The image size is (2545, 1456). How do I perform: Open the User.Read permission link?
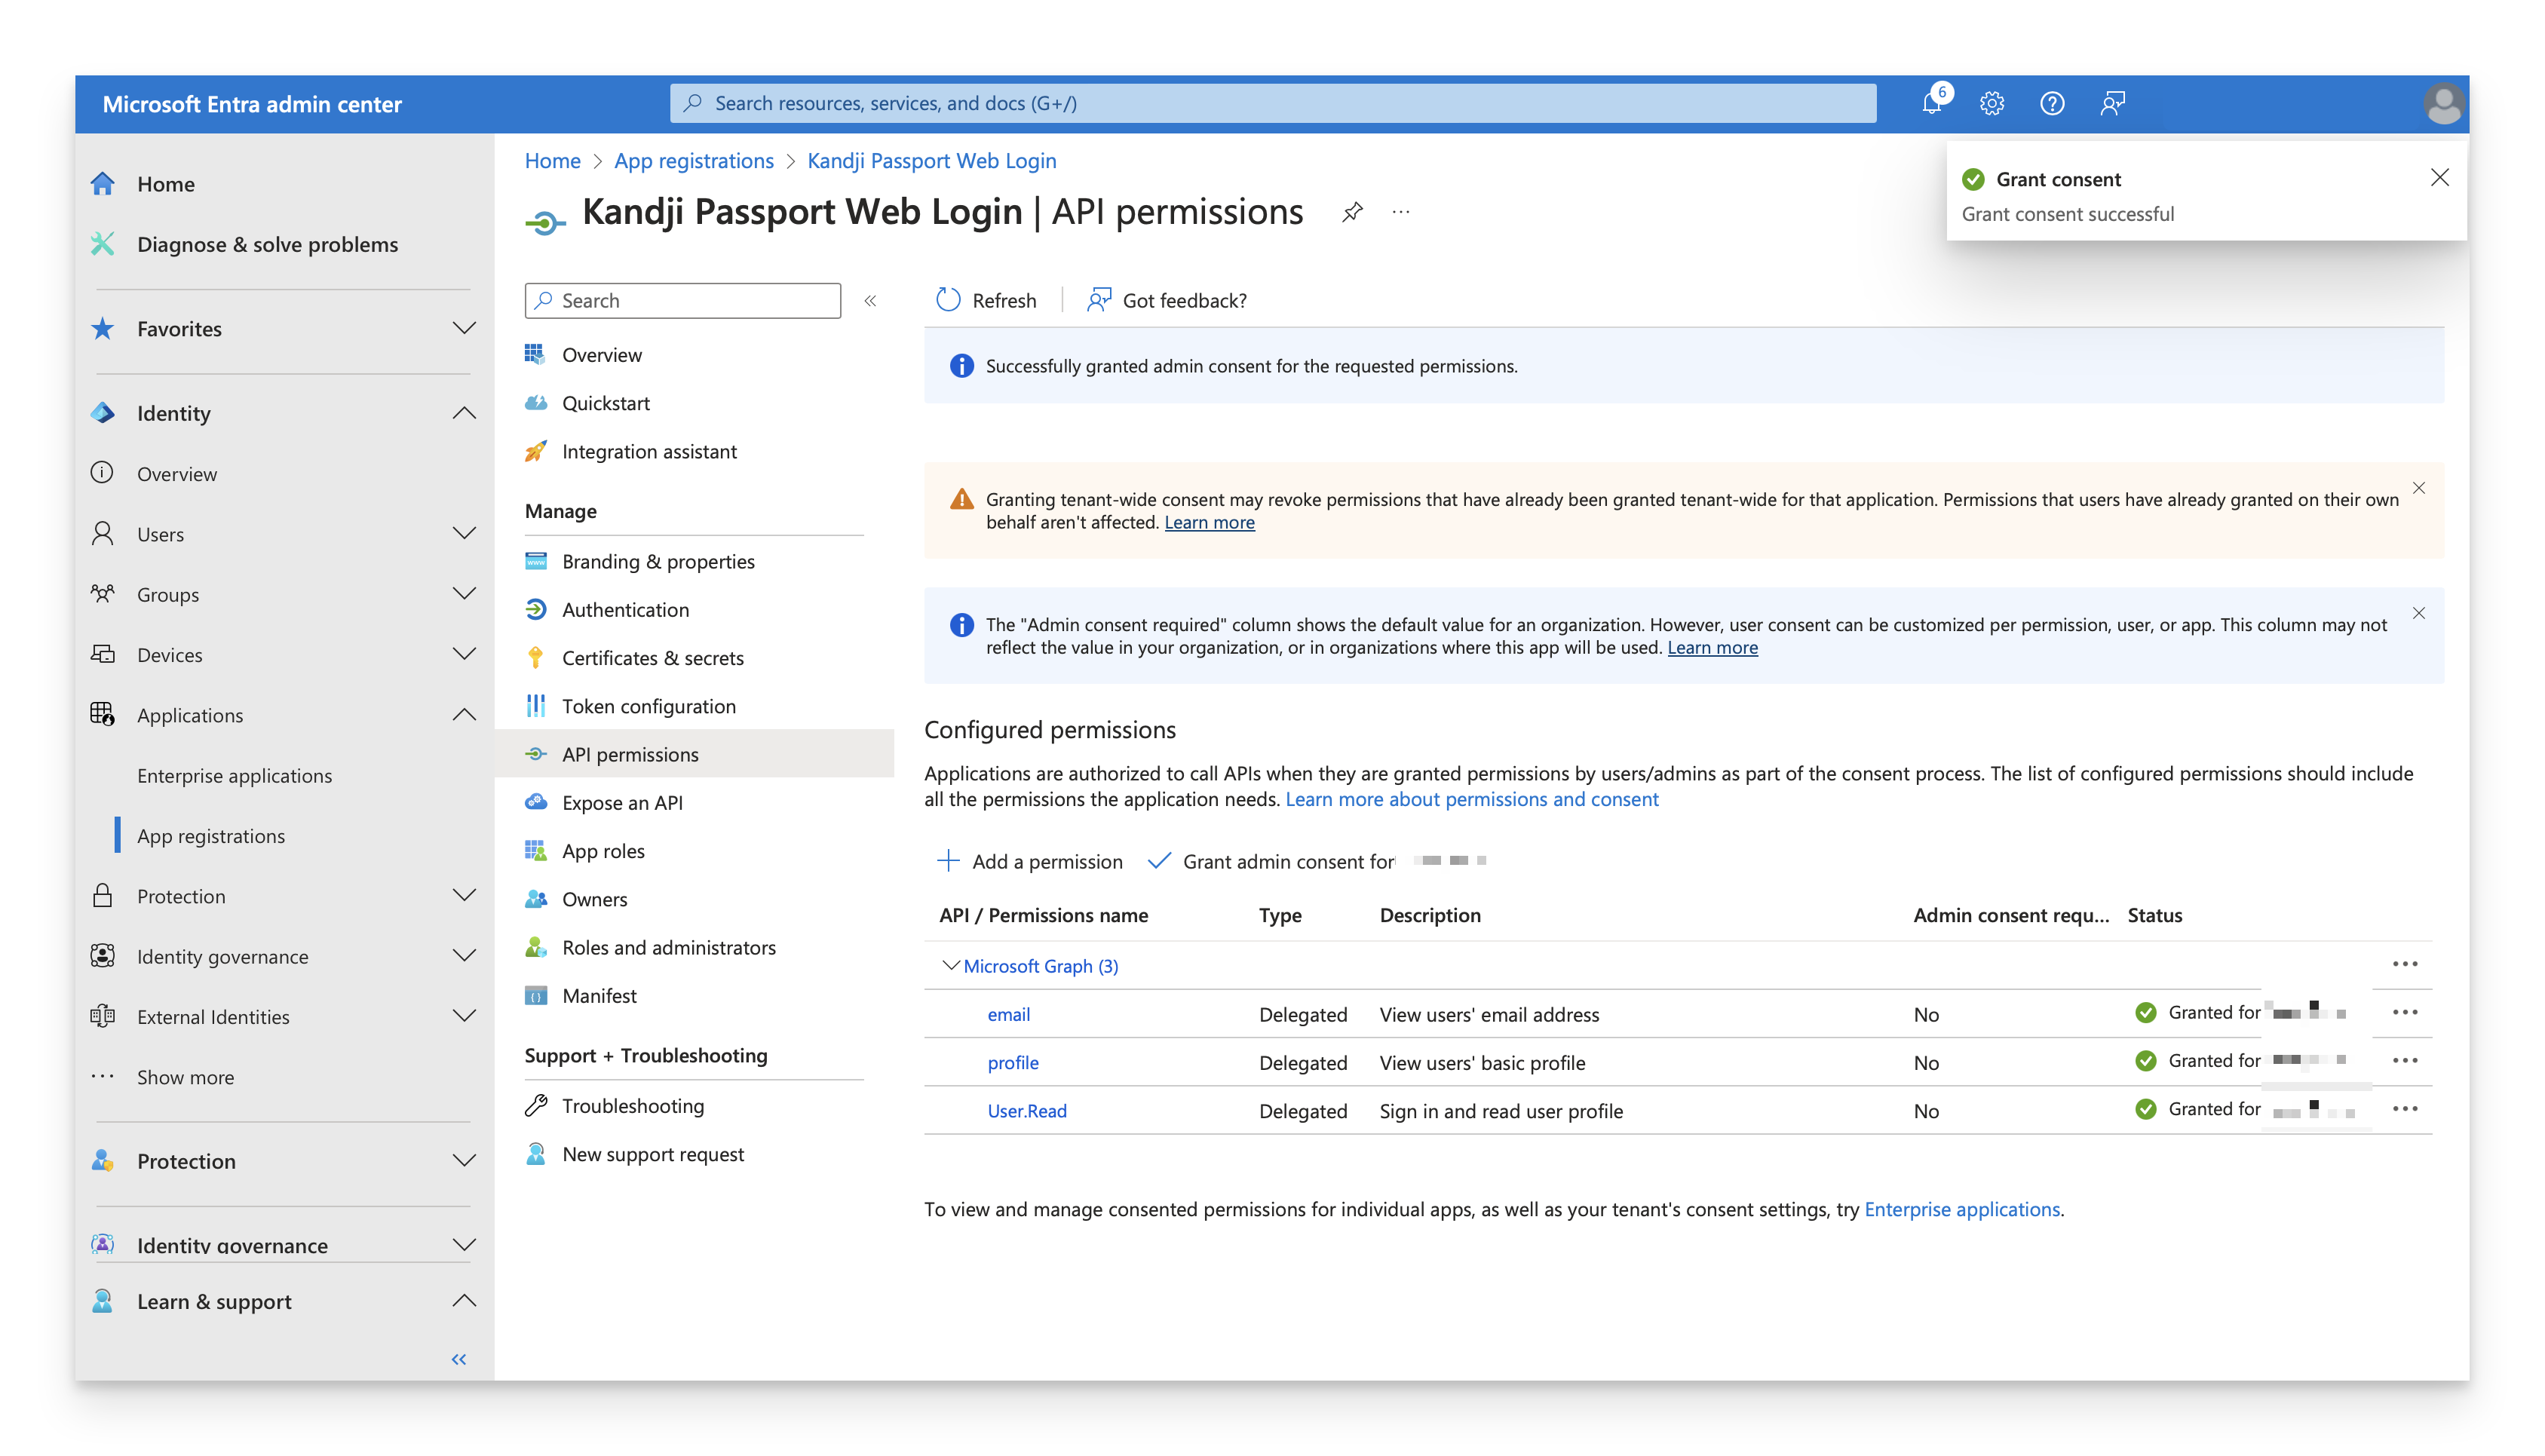(1027, 1111)
